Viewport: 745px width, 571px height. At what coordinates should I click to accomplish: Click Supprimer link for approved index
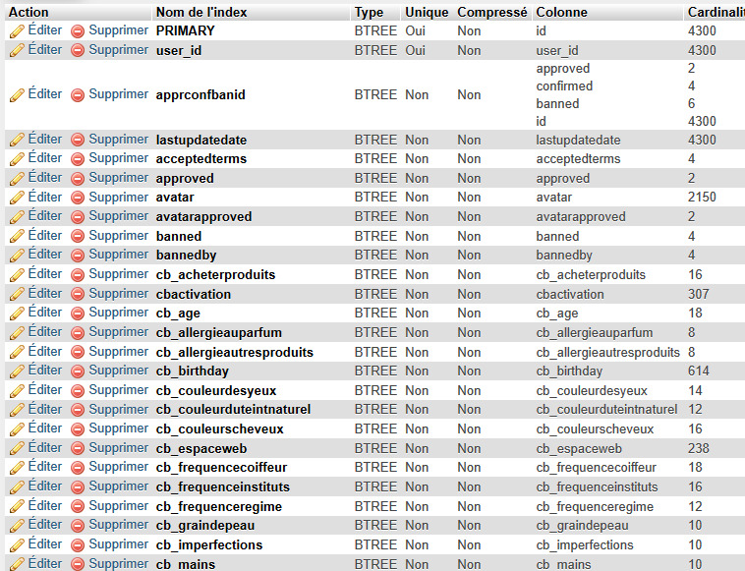coord(119,177)
